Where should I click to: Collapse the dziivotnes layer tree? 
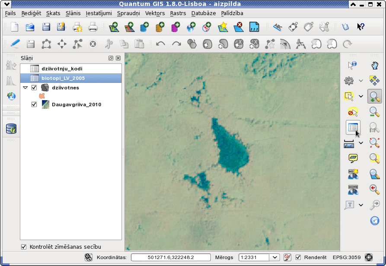[26, 88]
